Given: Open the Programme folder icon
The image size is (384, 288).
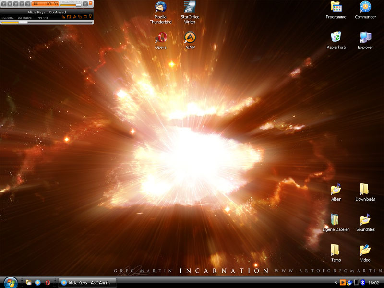Looking at the screenshot, I should pyautogui.click(x=336, y=10).
